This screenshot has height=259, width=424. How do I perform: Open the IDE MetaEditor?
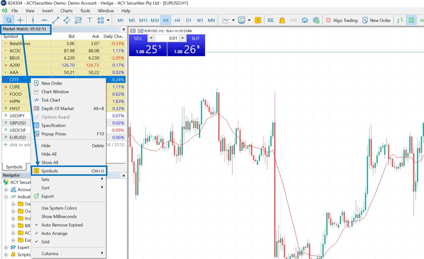pos(271,20)
